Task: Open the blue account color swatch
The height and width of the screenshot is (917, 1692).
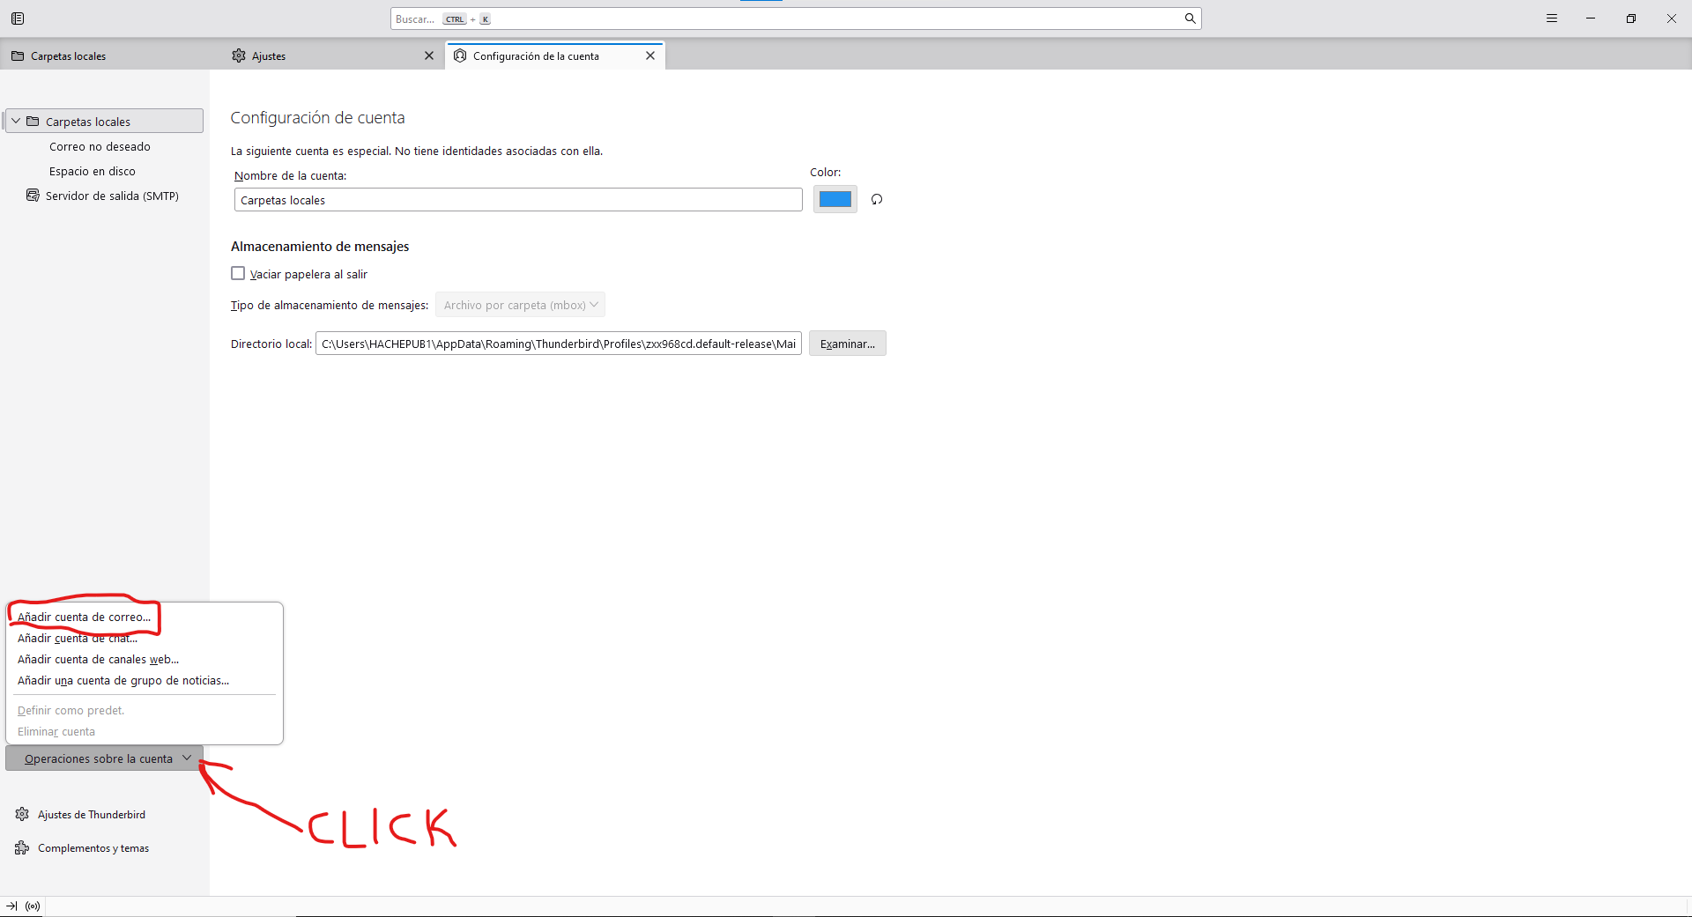Action: 835,199
